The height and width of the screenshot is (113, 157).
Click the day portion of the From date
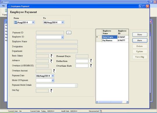tap(15, 23)
